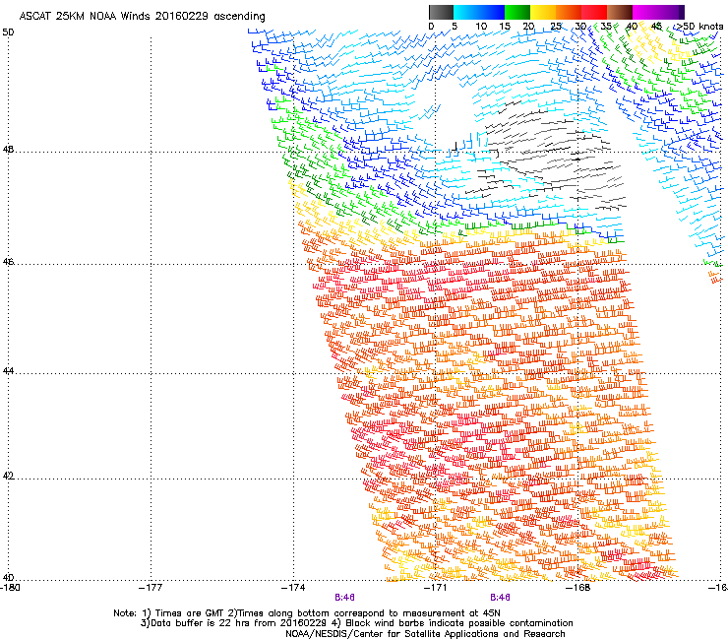Click the latitude '50' axis label

tap(8, 32)
